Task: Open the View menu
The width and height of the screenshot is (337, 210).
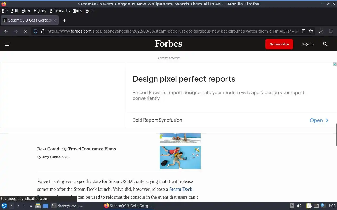Action: 26,11
